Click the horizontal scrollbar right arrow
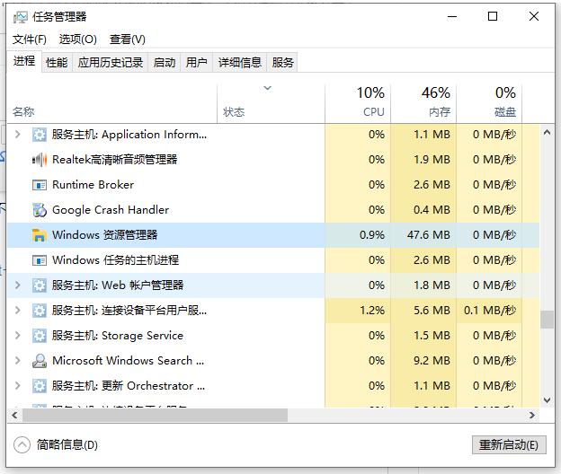Image resolution: width=561 pixels, height=474 pixels. point(532,416)
